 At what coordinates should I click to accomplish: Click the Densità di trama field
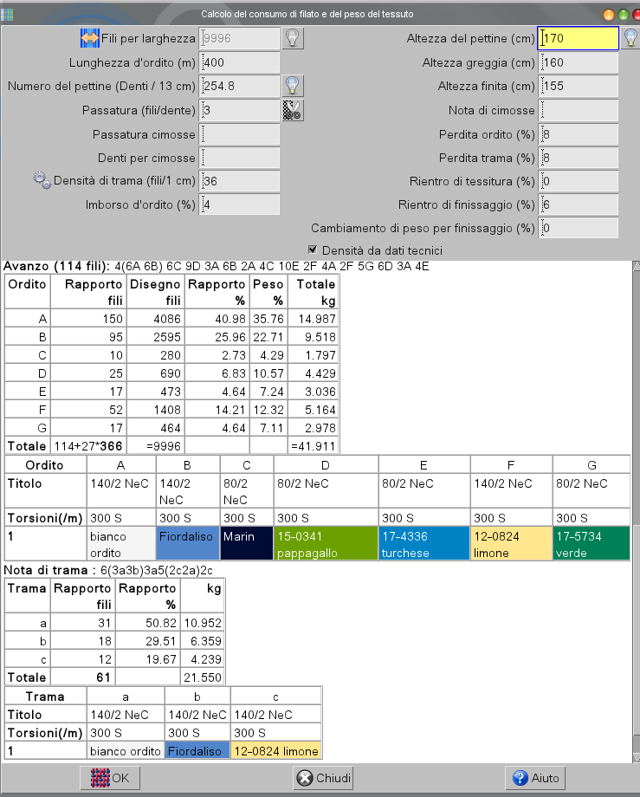tap(239, 181)
